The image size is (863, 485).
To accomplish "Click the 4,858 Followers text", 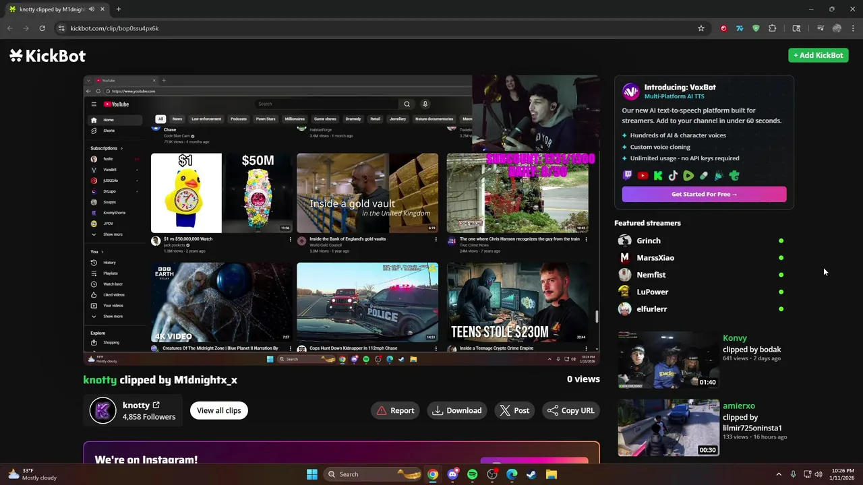I will (x=149, y=417).
